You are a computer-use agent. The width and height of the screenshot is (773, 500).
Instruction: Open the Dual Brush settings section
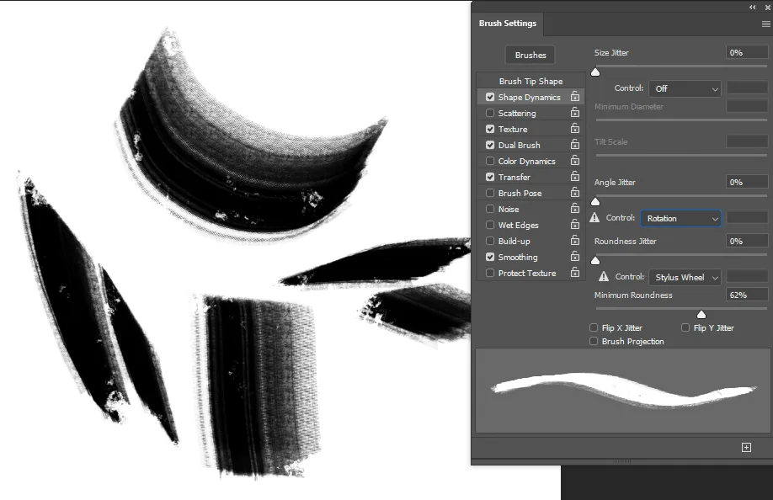pyautogui.click(x=519, y=145)
